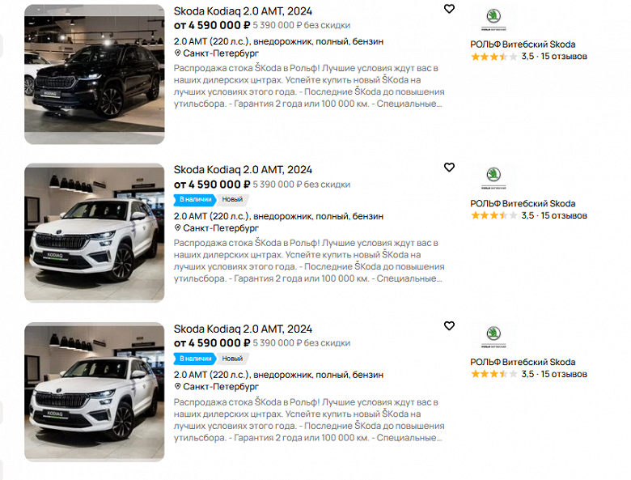Open the bottom Skoda Kodiaq 2.0 AMT title
631x480 pixels.
(243, 329)
